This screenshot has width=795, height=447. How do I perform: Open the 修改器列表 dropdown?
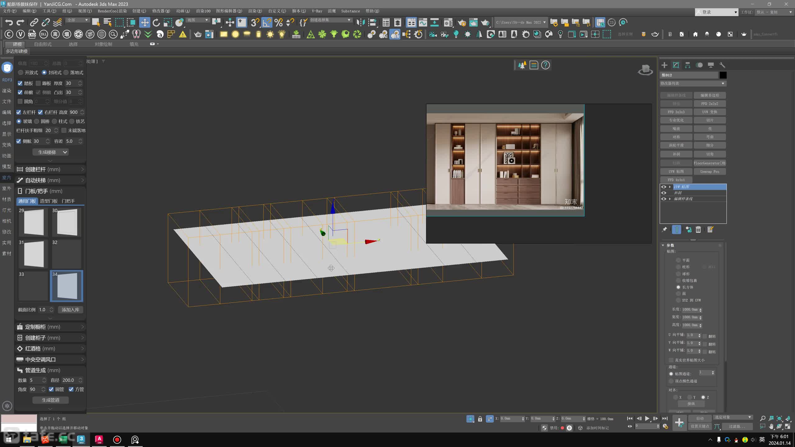[x=693, y=83]
